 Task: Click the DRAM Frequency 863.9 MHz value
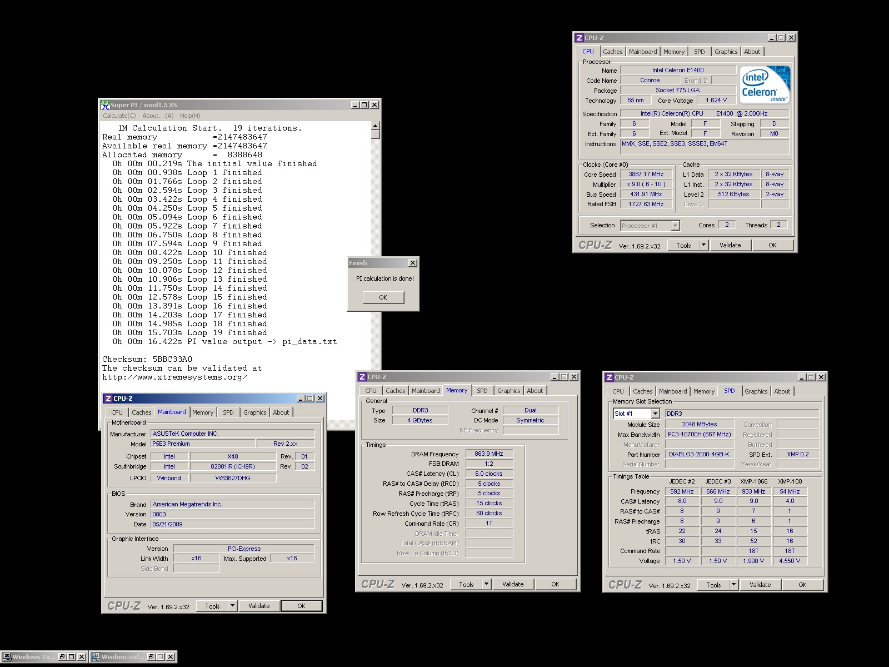coord(489,454)
